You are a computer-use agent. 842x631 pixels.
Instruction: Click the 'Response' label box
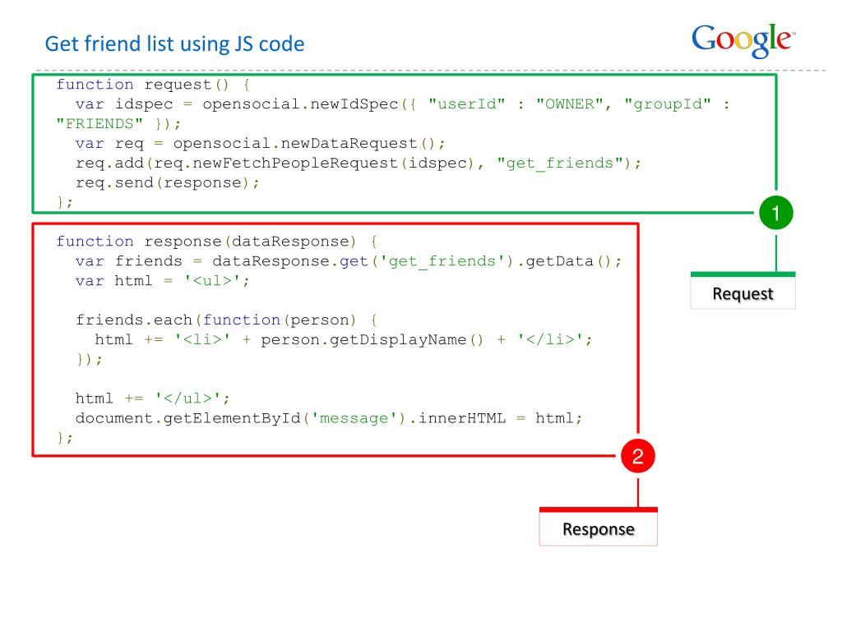[599, 527]
